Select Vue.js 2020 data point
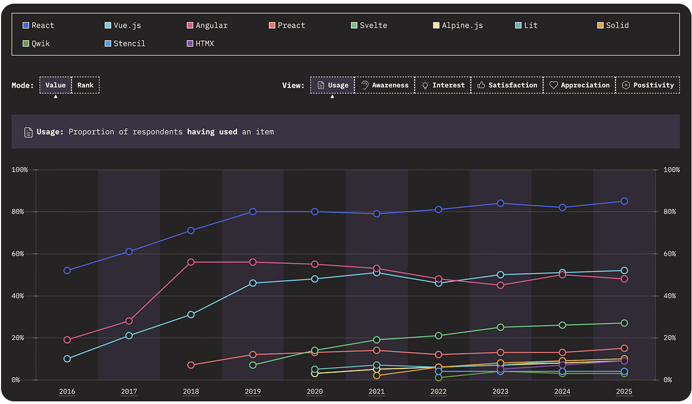692x404 pixels. click(315, 279)
